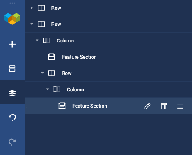Viewport: 192px width, 155px height.
Task: Select the nested Row label
Action: click(x=67, y=73)
